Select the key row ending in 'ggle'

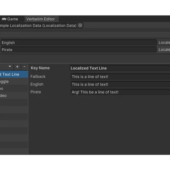click(14, 81)
